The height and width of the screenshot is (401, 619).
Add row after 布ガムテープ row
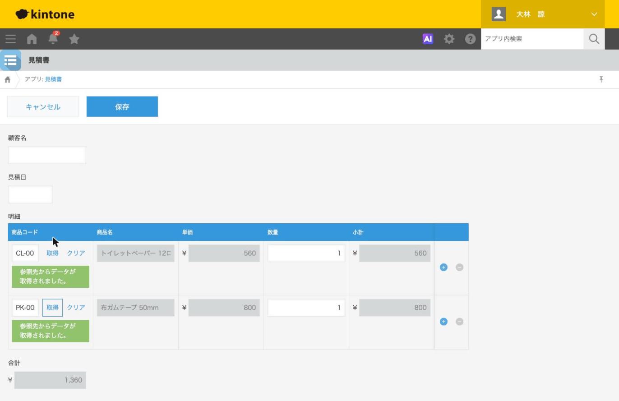pos(443,322)
